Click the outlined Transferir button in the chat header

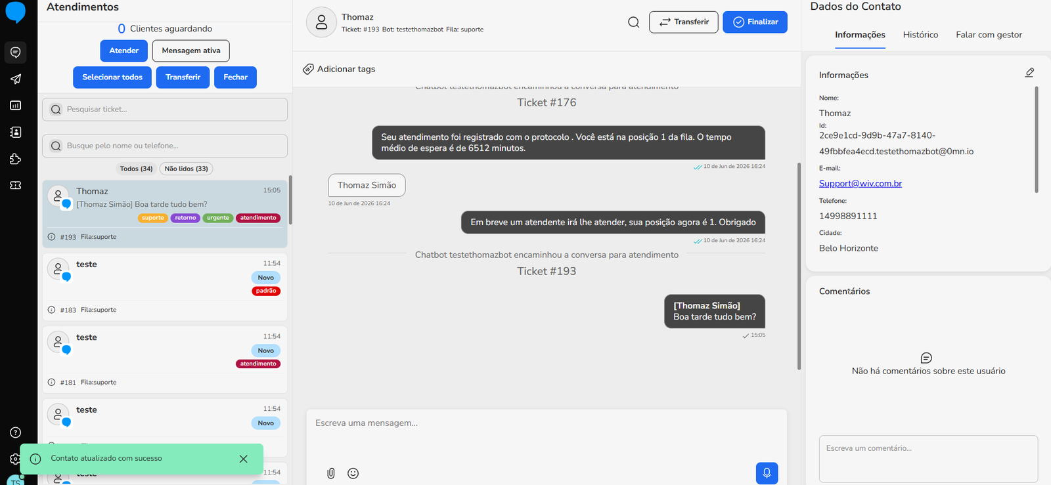(x=684, y=22)
